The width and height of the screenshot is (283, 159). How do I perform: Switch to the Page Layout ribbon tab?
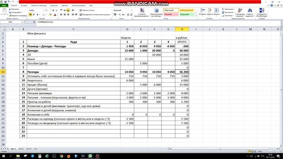pos(38,6)
